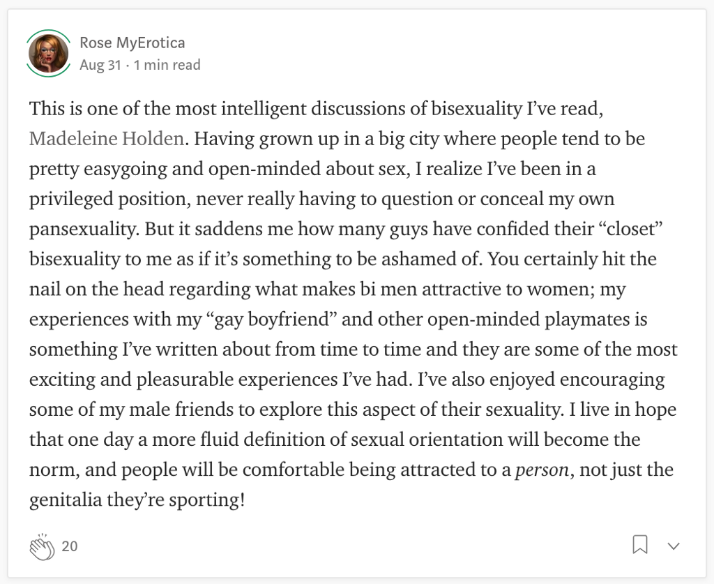
Task: Open the Aug 31 post date link
Action: [100, 65]
